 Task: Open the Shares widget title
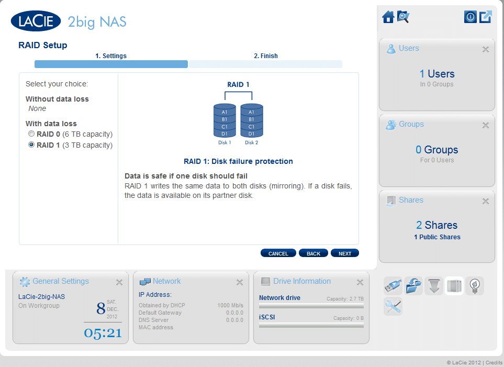pyautogui.click(x=411, y=200)
